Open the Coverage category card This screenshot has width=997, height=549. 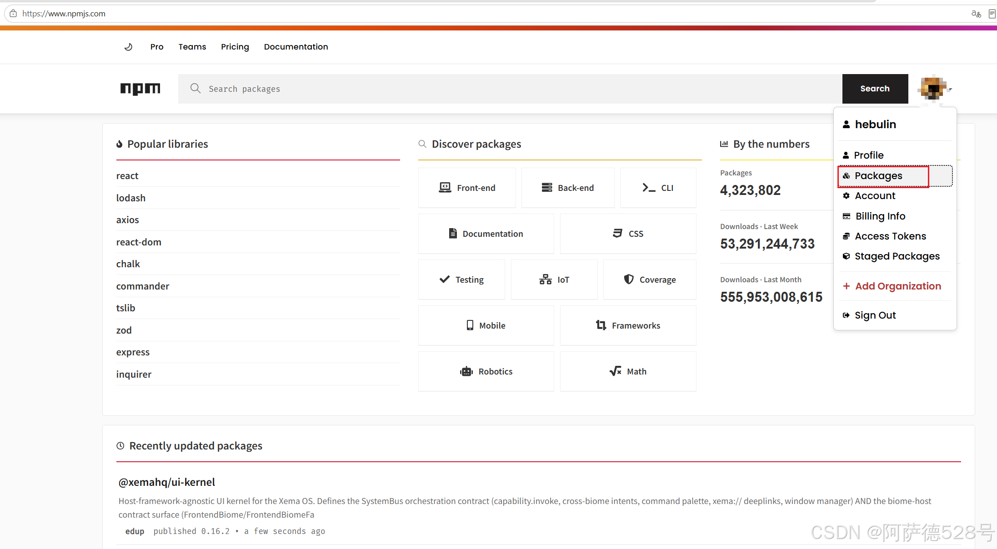[x=650, y=279]
